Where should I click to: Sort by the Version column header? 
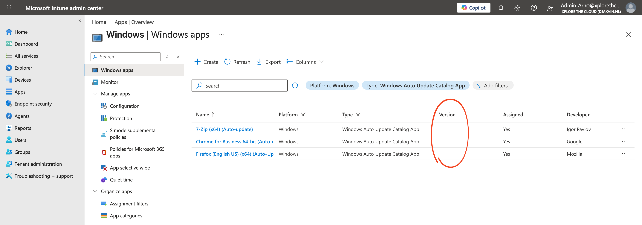(447, 115)
